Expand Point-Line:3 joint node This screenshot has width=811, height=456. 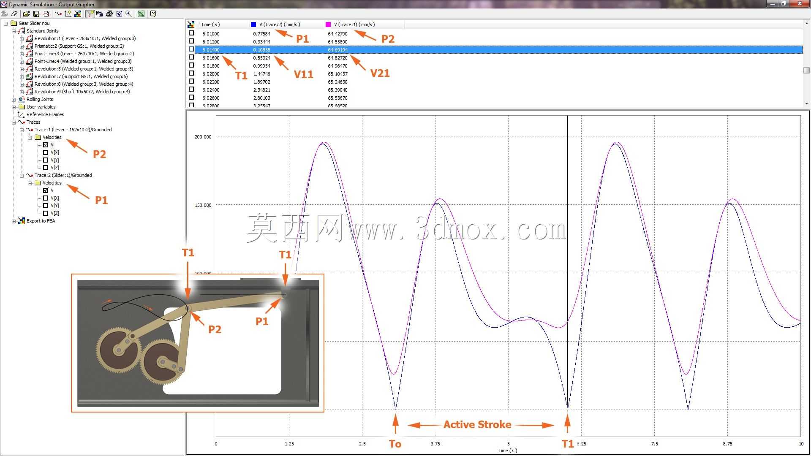tap(22, 54)
